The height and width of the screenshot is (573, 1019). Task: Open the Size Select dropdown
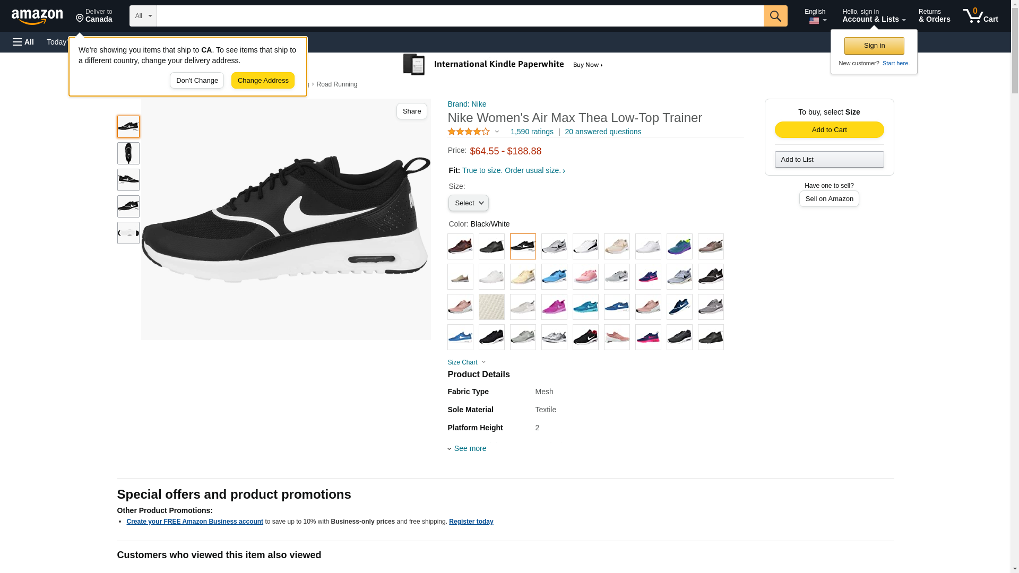[x=468, y=203]
